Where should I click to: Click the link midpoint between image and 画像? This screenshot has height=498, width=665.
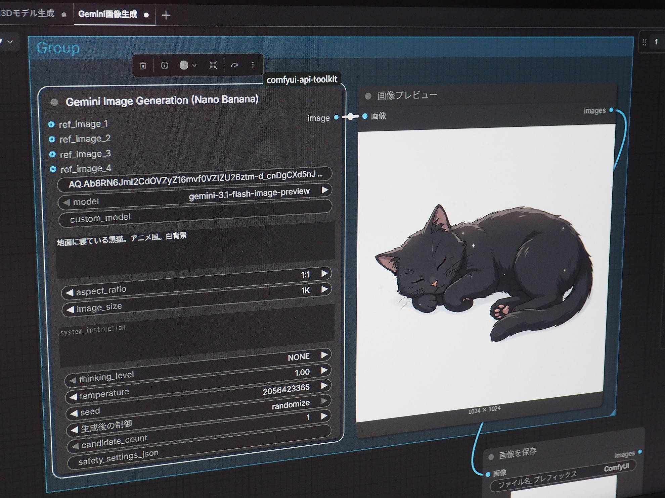pyautogui.click(x=351, y=116)
